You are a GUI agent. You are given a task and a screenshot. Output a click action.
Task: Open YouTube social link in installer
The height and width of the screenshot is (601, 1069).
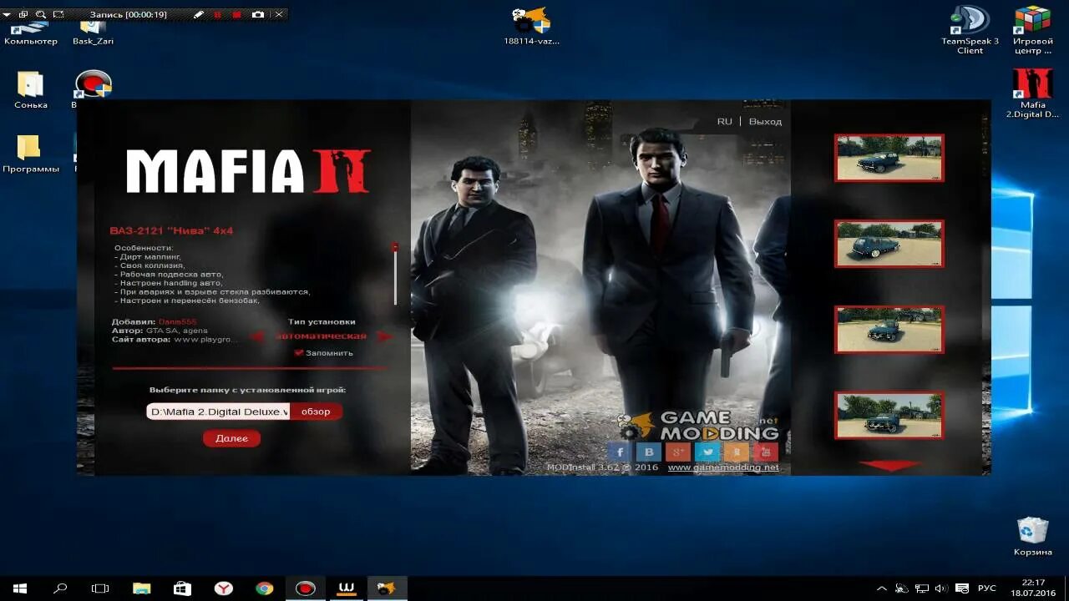pos(766,452)
